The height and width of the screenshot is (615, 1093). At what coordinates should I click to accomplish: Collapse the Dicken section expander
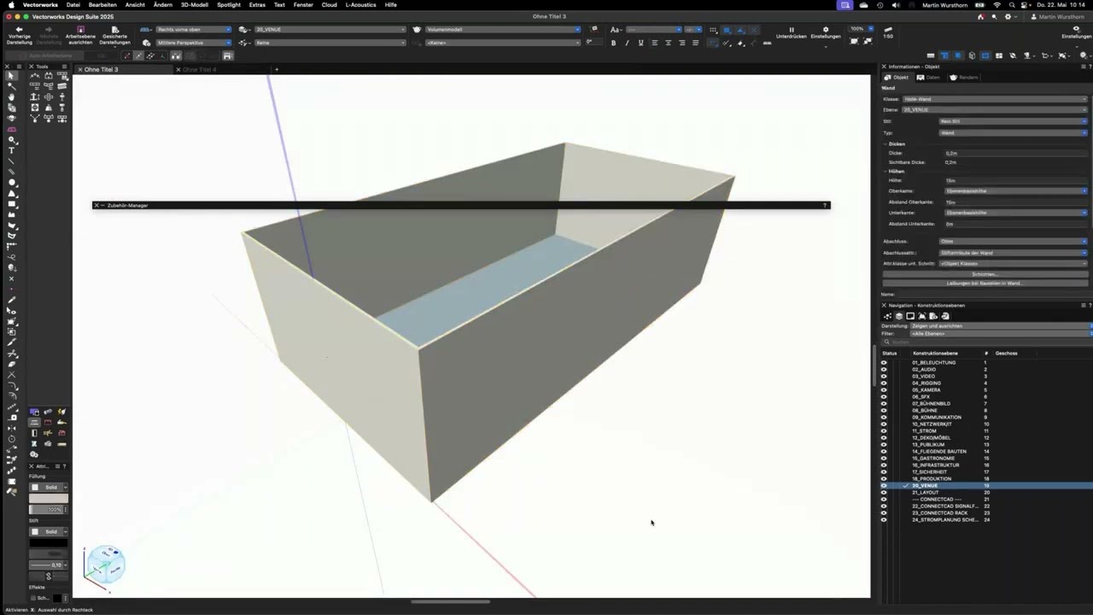tap(886, 143)
